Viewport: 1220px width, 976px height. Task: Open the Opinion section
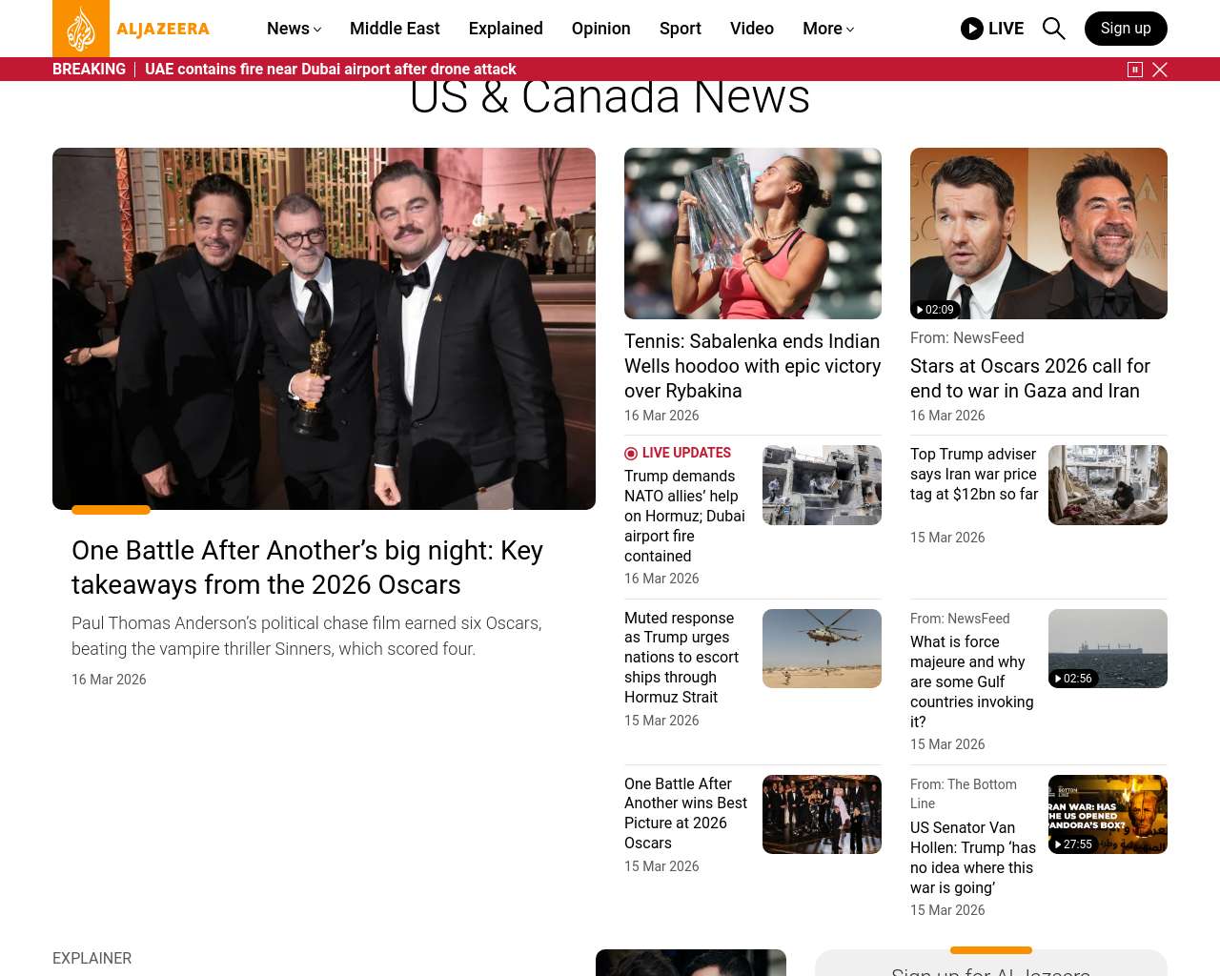coord(601,29)
